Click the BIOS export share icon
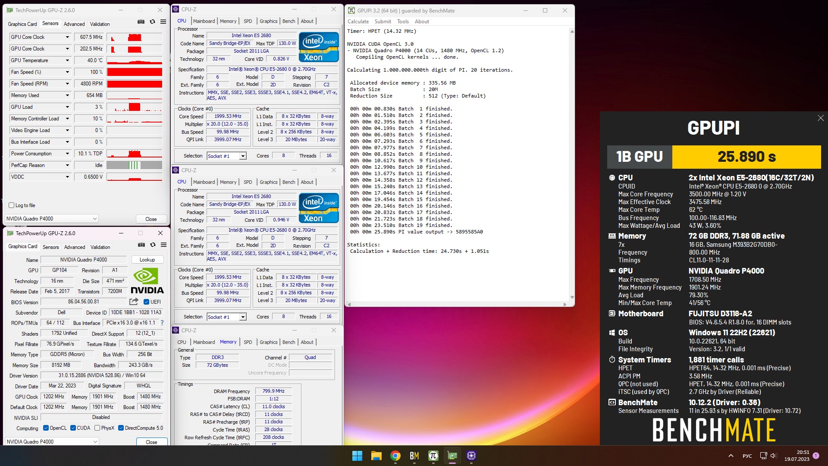The height and width of the screenshot is (466, 828). 134,302
